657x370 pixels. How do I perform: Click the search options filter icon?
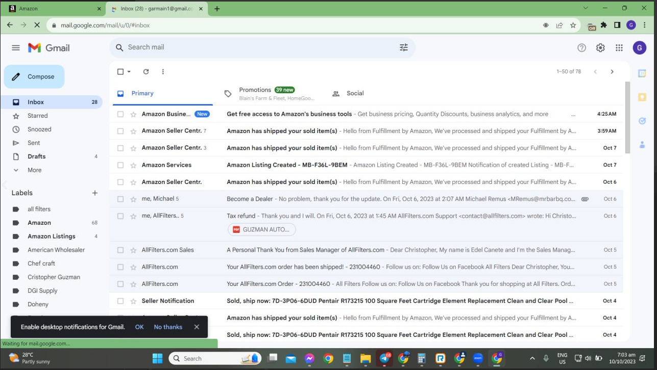(403, 47)
